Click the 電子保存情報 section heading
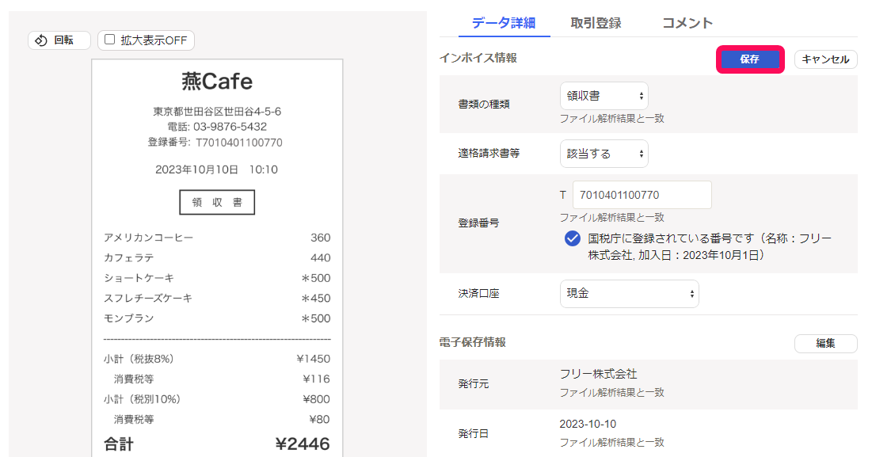This screenshot has height=457, width=872. coord(473,342)
